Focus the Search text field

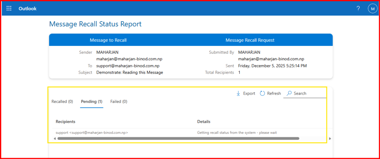tap(309, 94)
